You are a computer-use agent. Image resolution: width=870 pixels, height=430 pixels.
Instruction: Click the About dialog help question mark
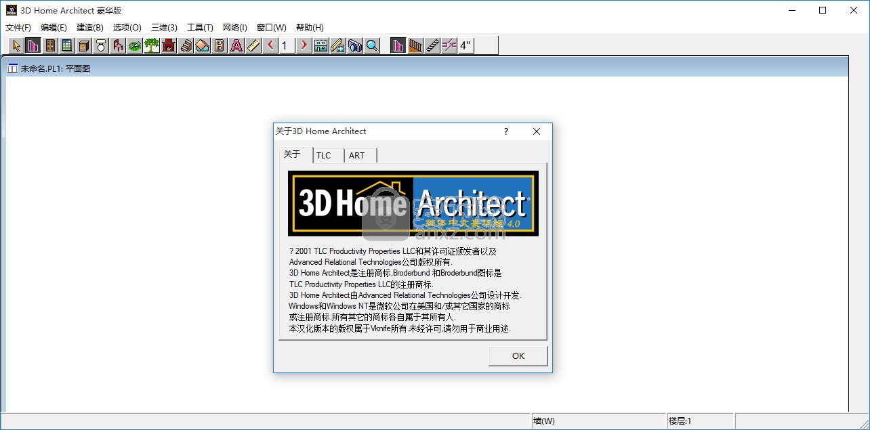pos(506,131)
